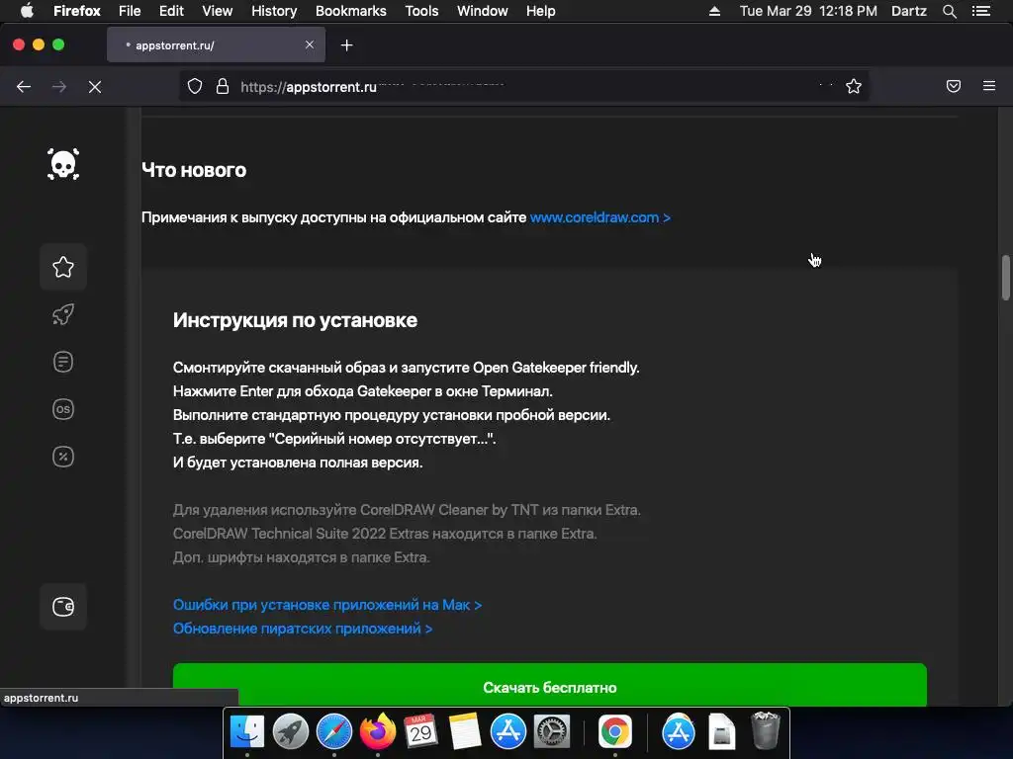
Task: Open Firefox from the Dock
Action: (378, 732)
